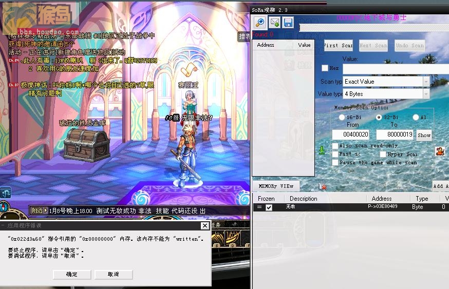Select the All radio option
The width and height of the screenshot is (449, 289).
[x=416, y=118]
